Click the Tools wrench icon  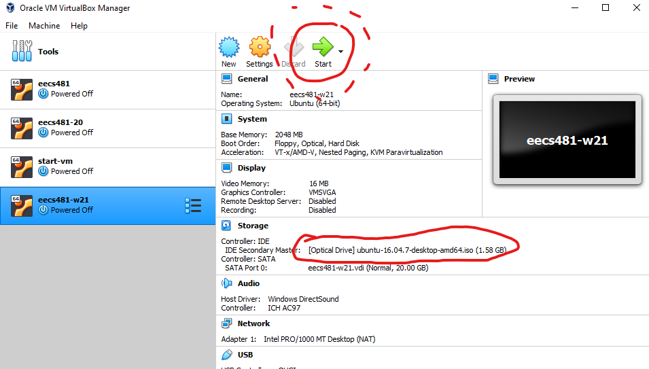(22, 51)
